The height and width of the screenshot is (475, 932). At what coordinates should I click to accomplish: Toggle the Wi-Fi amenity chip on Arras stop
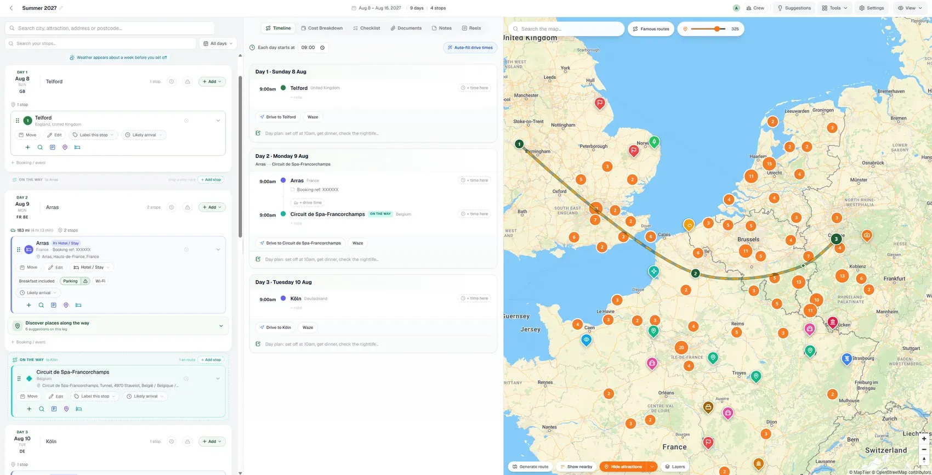pyautogui.click(x=100, y=281)
